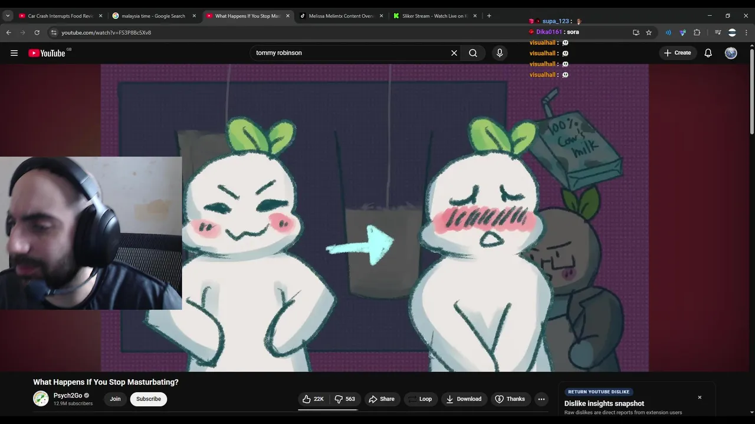
Task: Send Thanks to the creator
Action: point(510,399)
